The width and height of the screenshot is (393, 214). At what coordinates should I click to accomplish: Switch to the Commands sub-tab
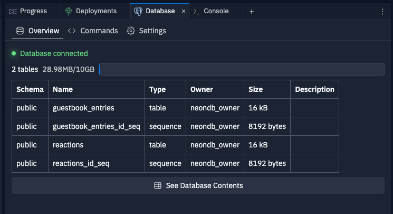(x=93, y=31)
